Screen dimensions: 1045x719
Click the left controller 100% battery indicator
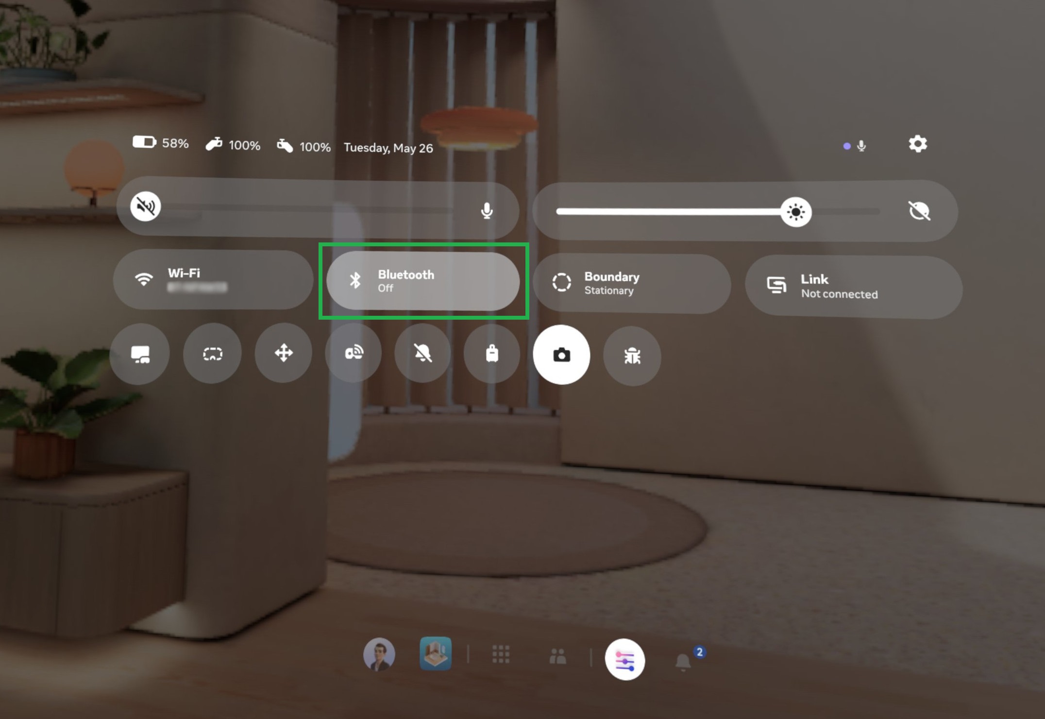pos(233,145)
